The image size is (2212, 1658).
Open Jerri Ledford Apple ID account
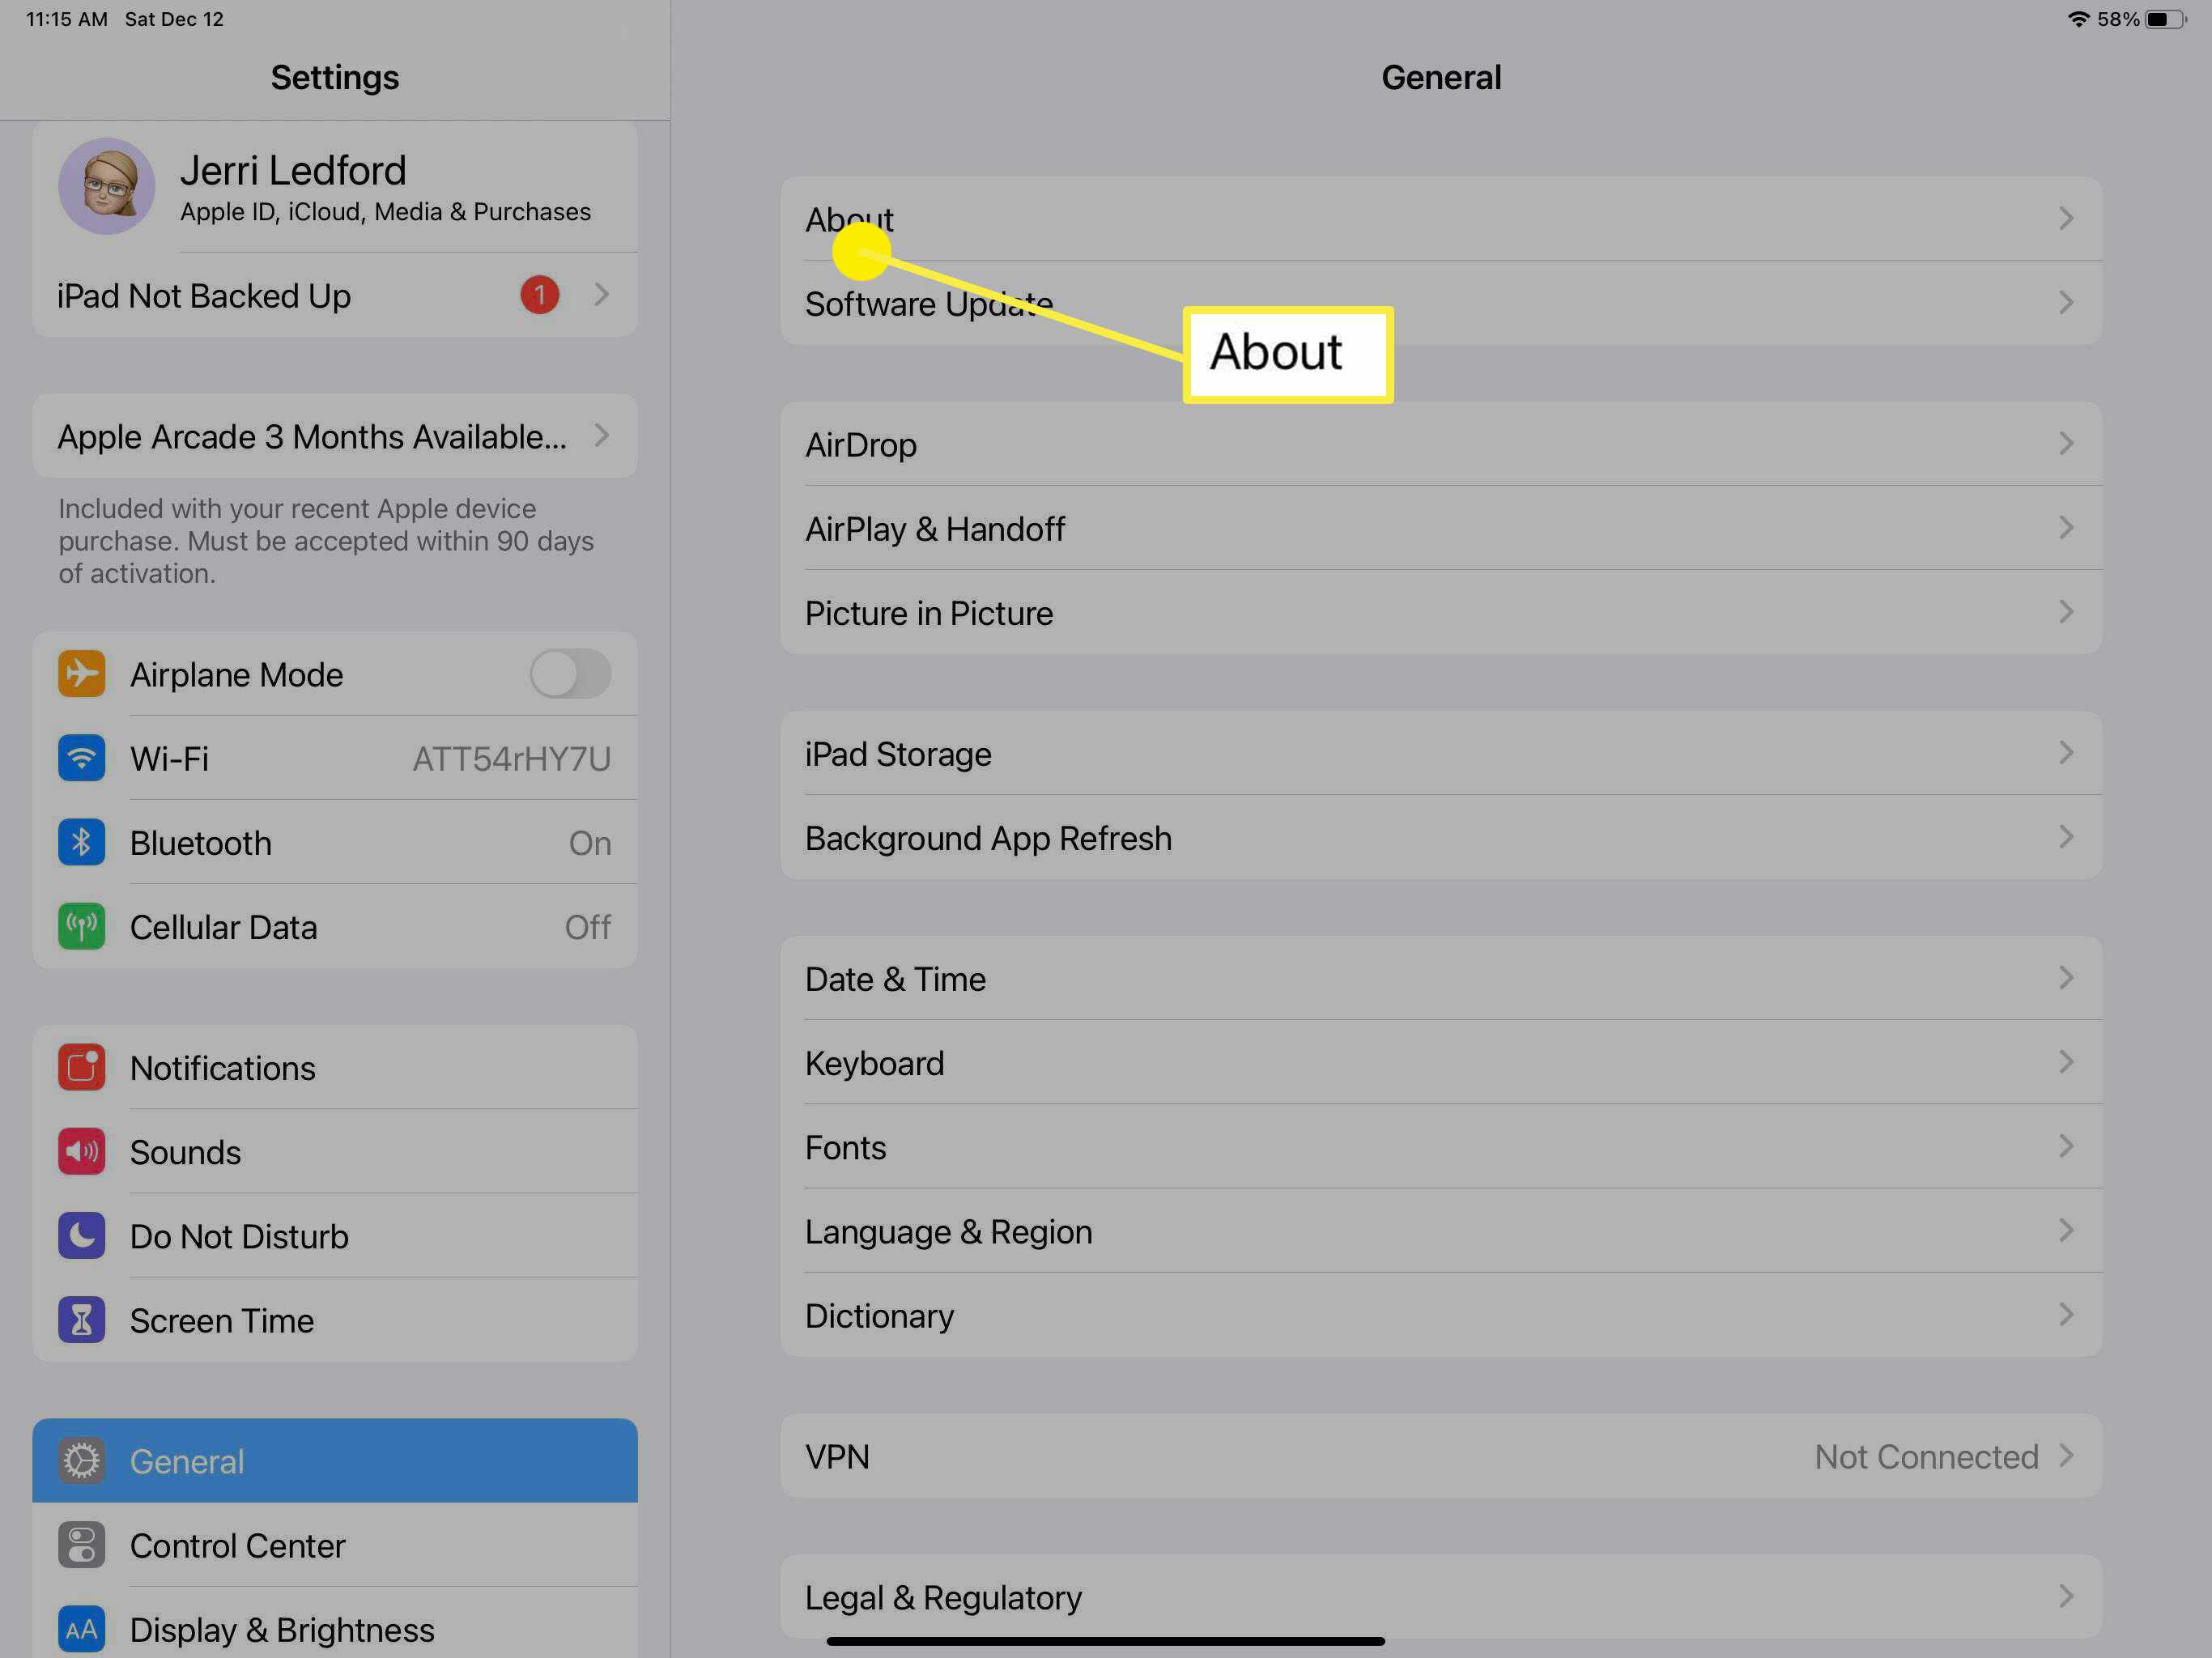click(x=335, y=187)
